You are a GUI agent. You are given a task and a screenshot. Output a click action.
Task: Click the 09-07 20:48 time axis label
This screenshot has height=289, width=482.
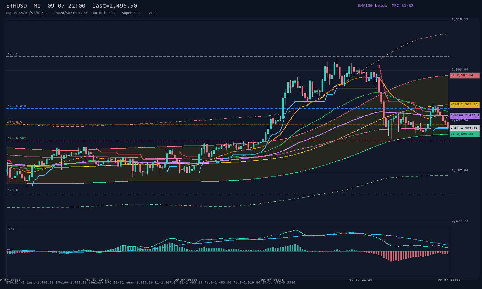tap(272, 280)
